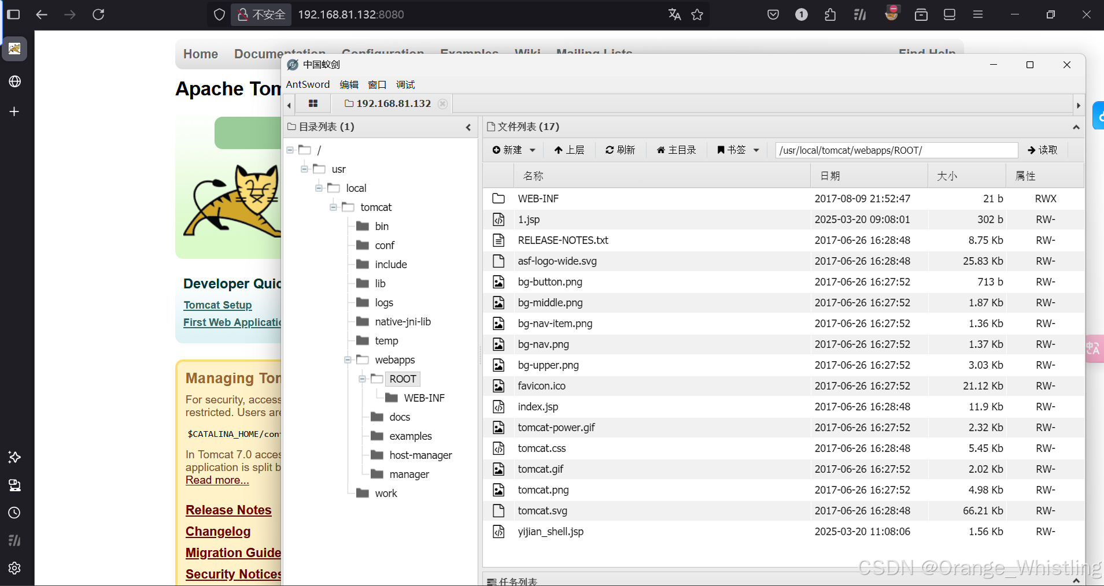Click the AntSword home grid tab icon
This screenshot has width=1104, height=586.
pyautogui.click(x=313, y=103)
